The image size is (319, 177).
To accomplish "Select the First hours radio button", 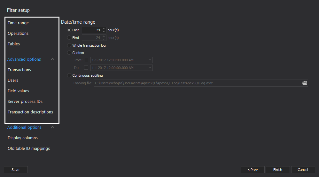I will [69, 38].
